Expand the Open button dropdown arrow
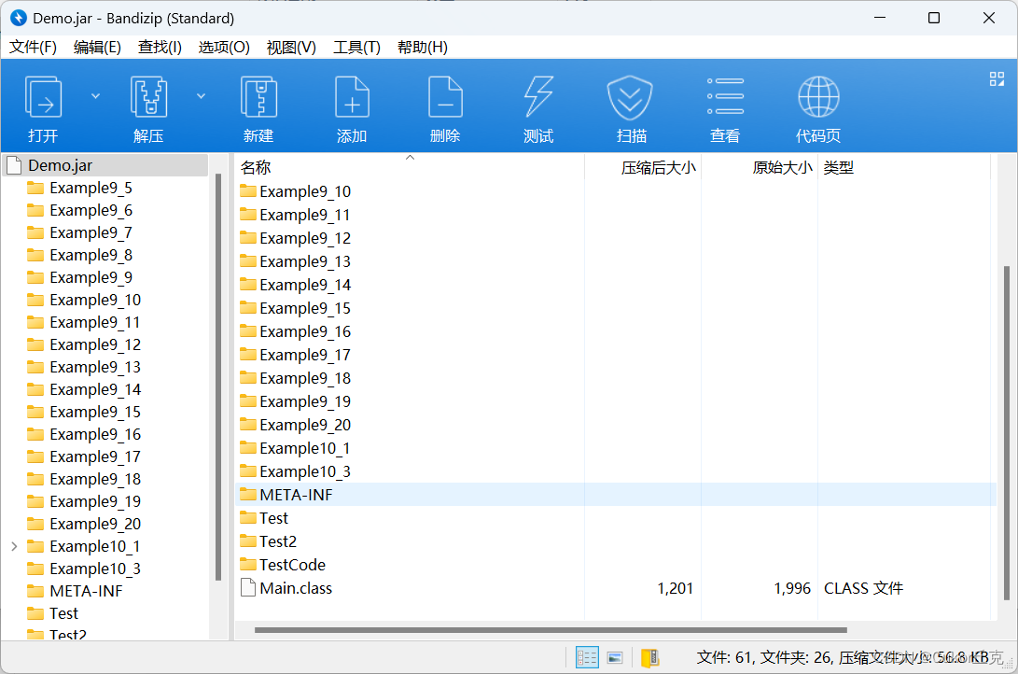Screen dimensions: 1018x674 tap(95, 96)
